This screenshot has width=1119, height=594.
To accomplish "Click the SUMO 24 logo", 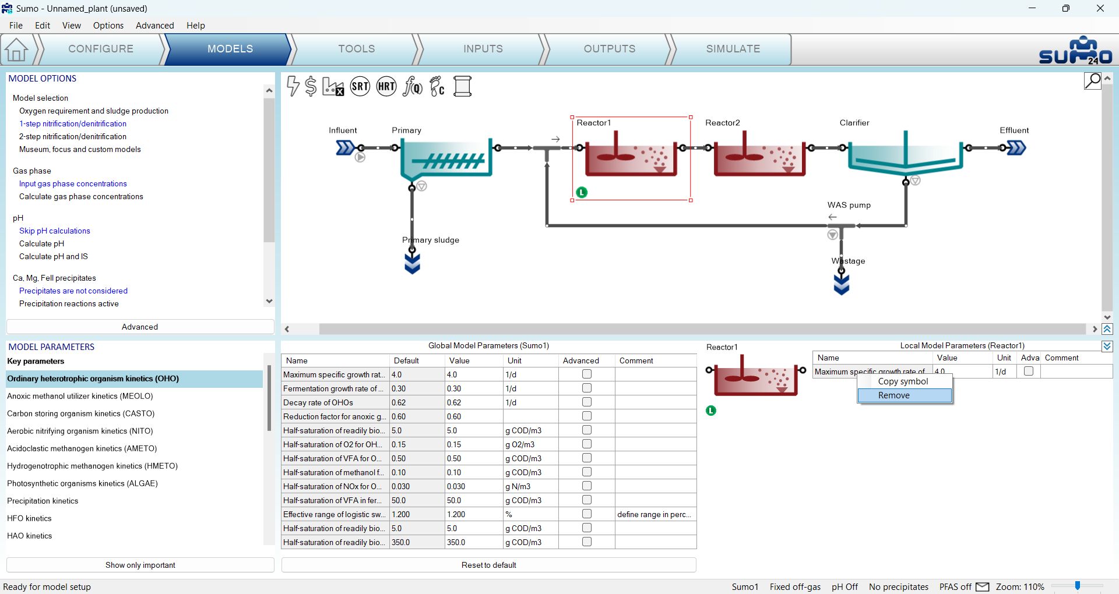I will click(x=1075, y=50).
